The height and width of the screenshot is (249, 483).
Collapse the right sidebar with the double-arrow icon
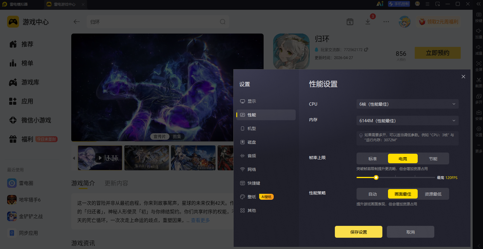pos(479,4)
